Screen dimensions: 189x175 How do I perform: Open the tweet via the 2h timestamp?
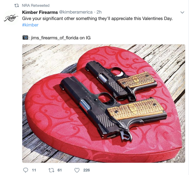(99, 12)
